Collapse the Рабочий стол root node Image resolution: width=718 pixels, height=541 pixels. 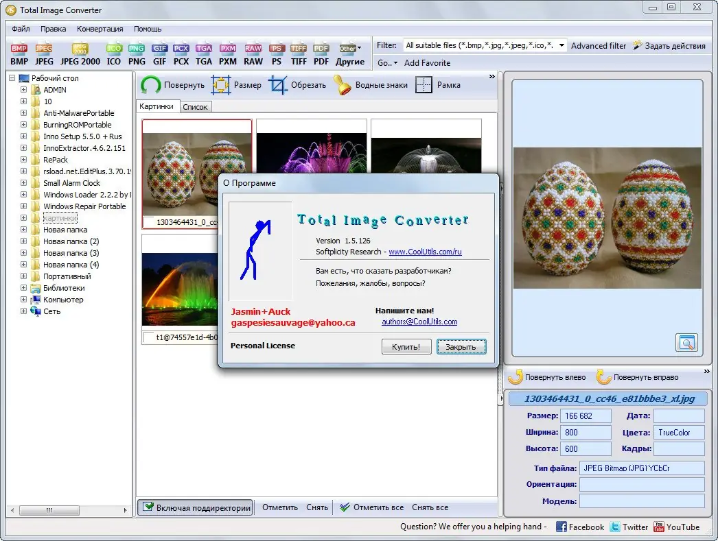point(12,78)
